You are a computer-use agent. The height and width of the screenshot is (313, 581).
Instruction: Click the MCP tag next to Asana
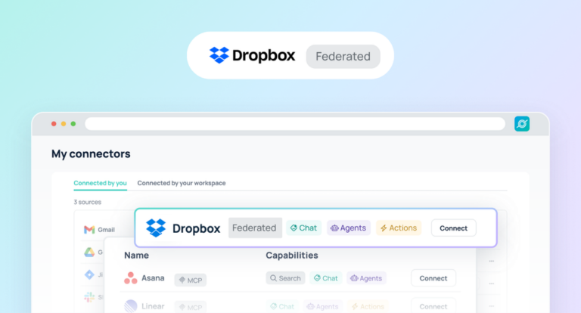point(191,280)
